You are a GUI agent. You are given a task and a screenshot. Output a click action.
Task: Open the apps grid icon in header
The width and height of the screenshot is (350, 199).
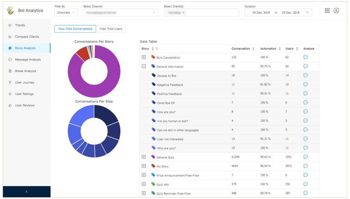(x=327, y=10)
